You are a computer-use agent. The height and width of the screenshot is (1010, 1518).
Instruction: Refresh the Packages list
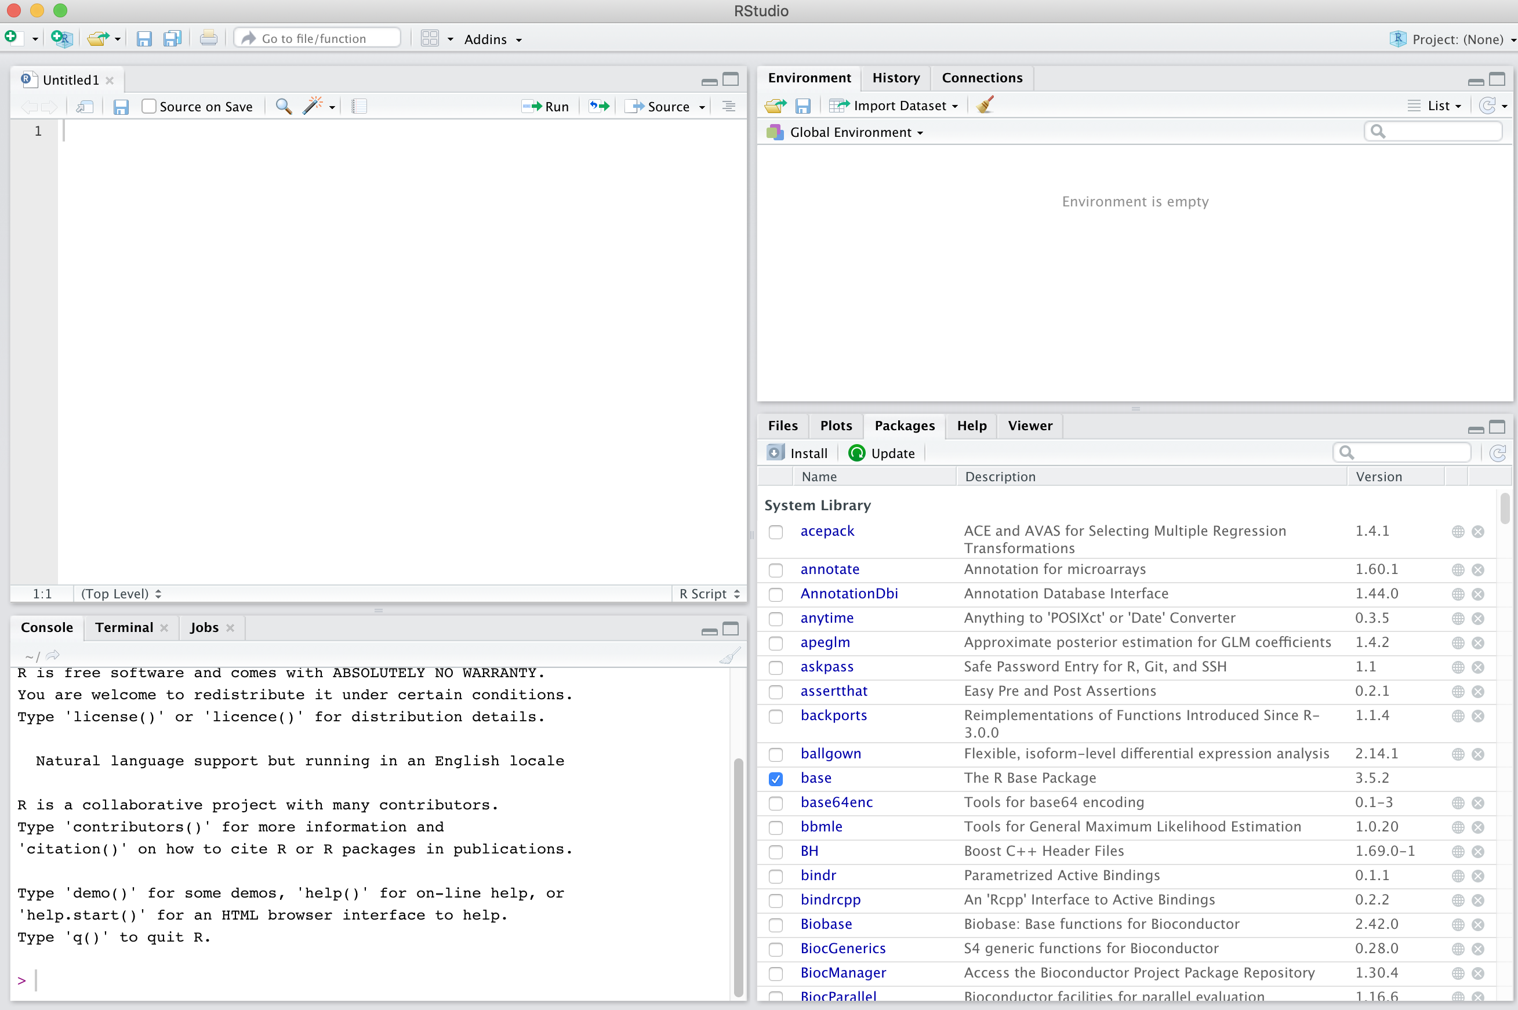pos(1498,453)
